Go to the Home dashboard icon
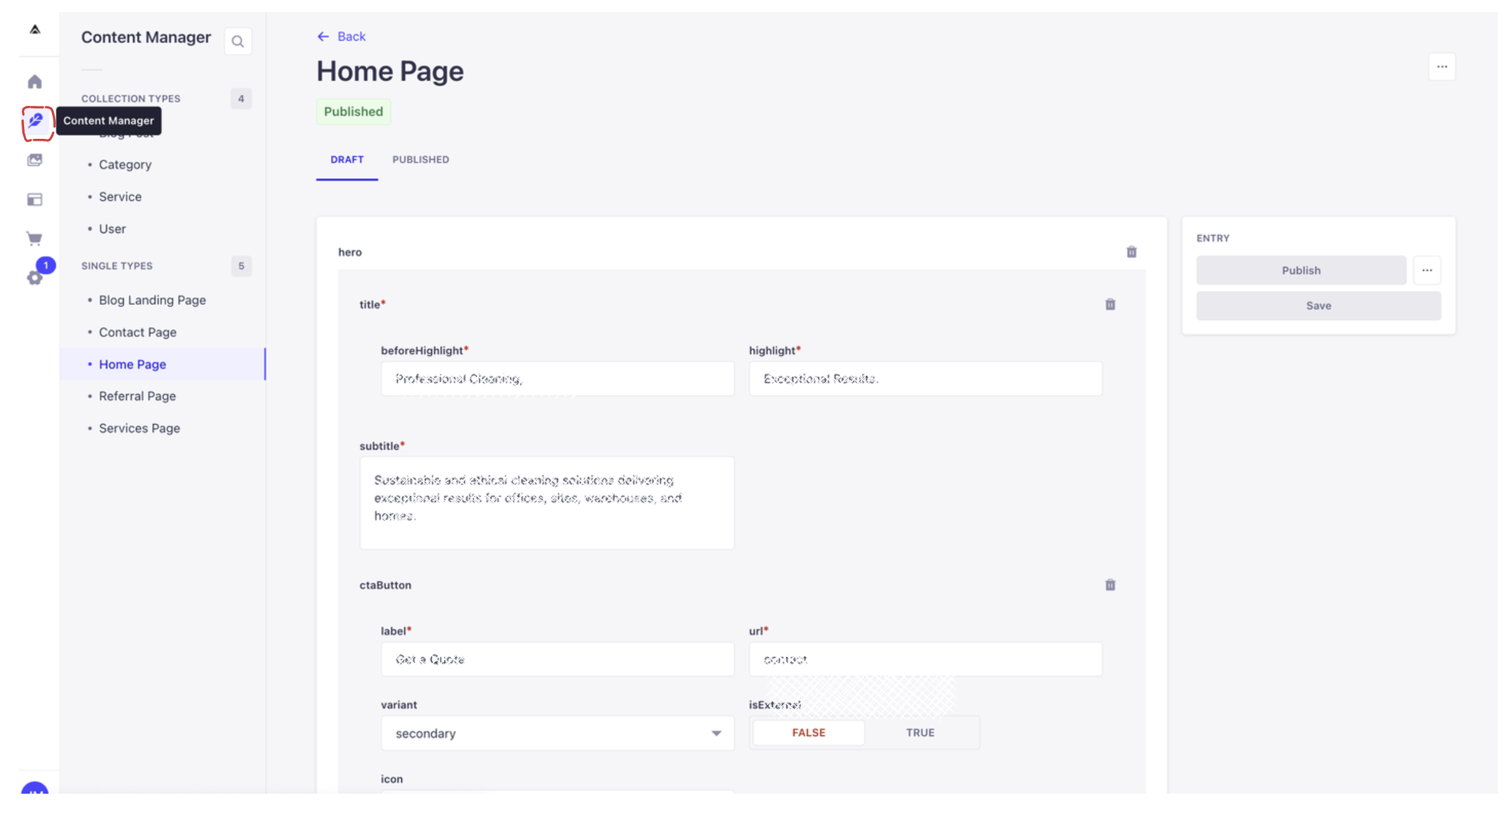The height and width of the screenshot is (814, 1510). coord(35,81)
